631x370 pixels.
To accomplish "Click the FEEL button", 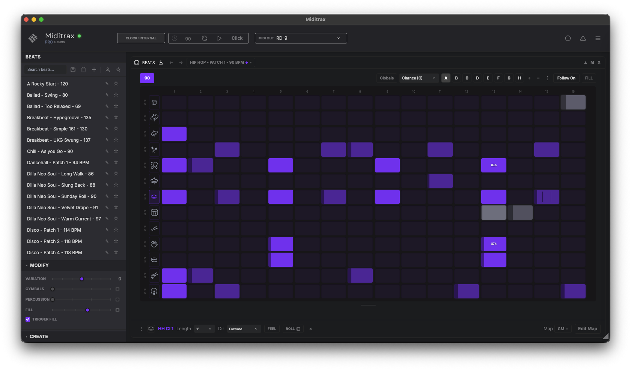I will pos(272,329).
